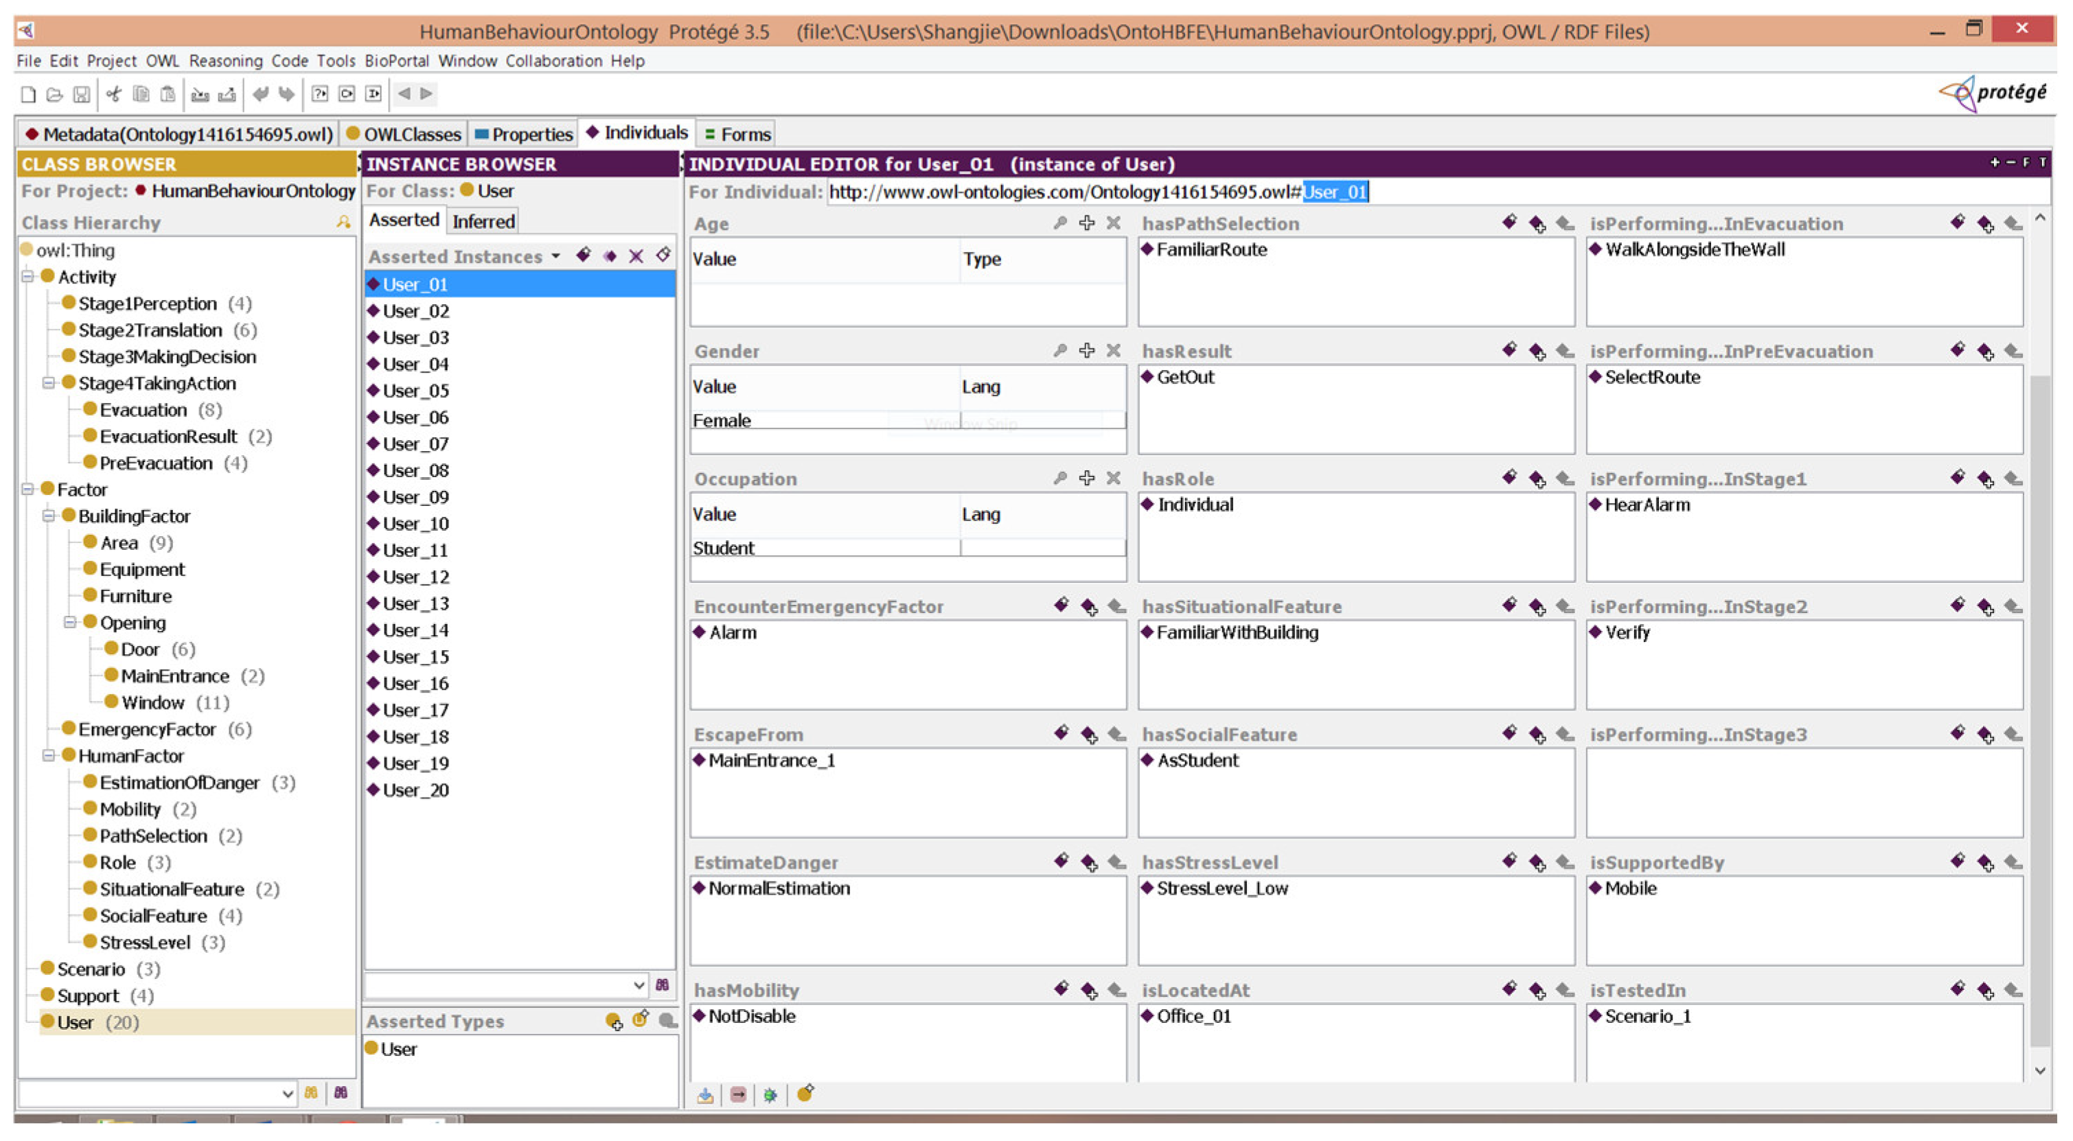Click the New Project toolbar icon

pyautogui.click(x=28, y=94)
